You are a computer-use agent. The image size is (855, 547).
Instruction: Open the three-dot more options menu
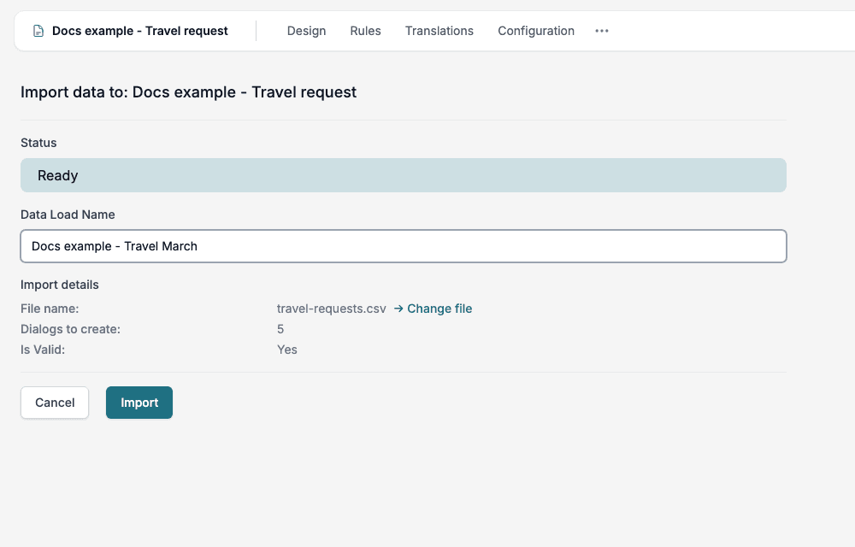click(602, 31)
